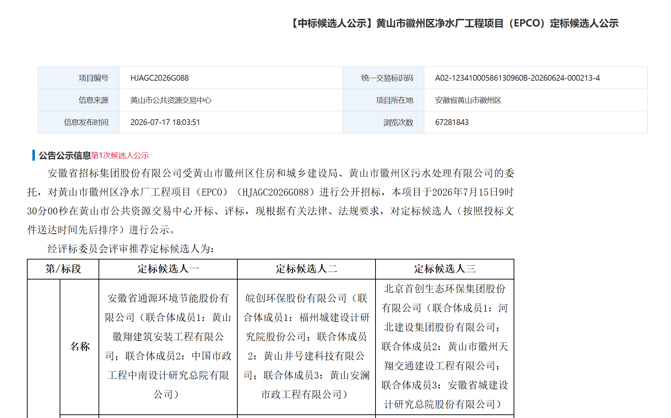Click the line 经评标委员会评审推荐定标候选人为
This screenshot has width=671, height=418.
131,249
